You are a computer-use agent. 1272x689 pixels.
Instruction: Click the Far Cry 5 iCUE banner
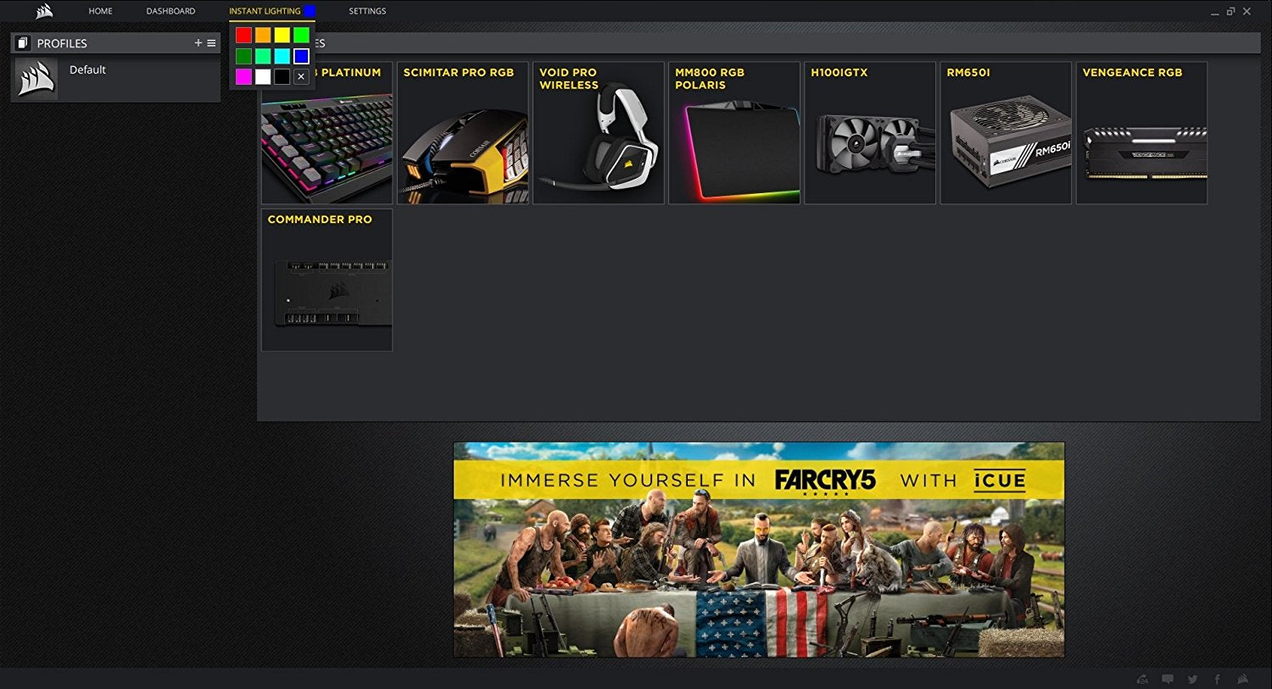(x=759, y=549)
